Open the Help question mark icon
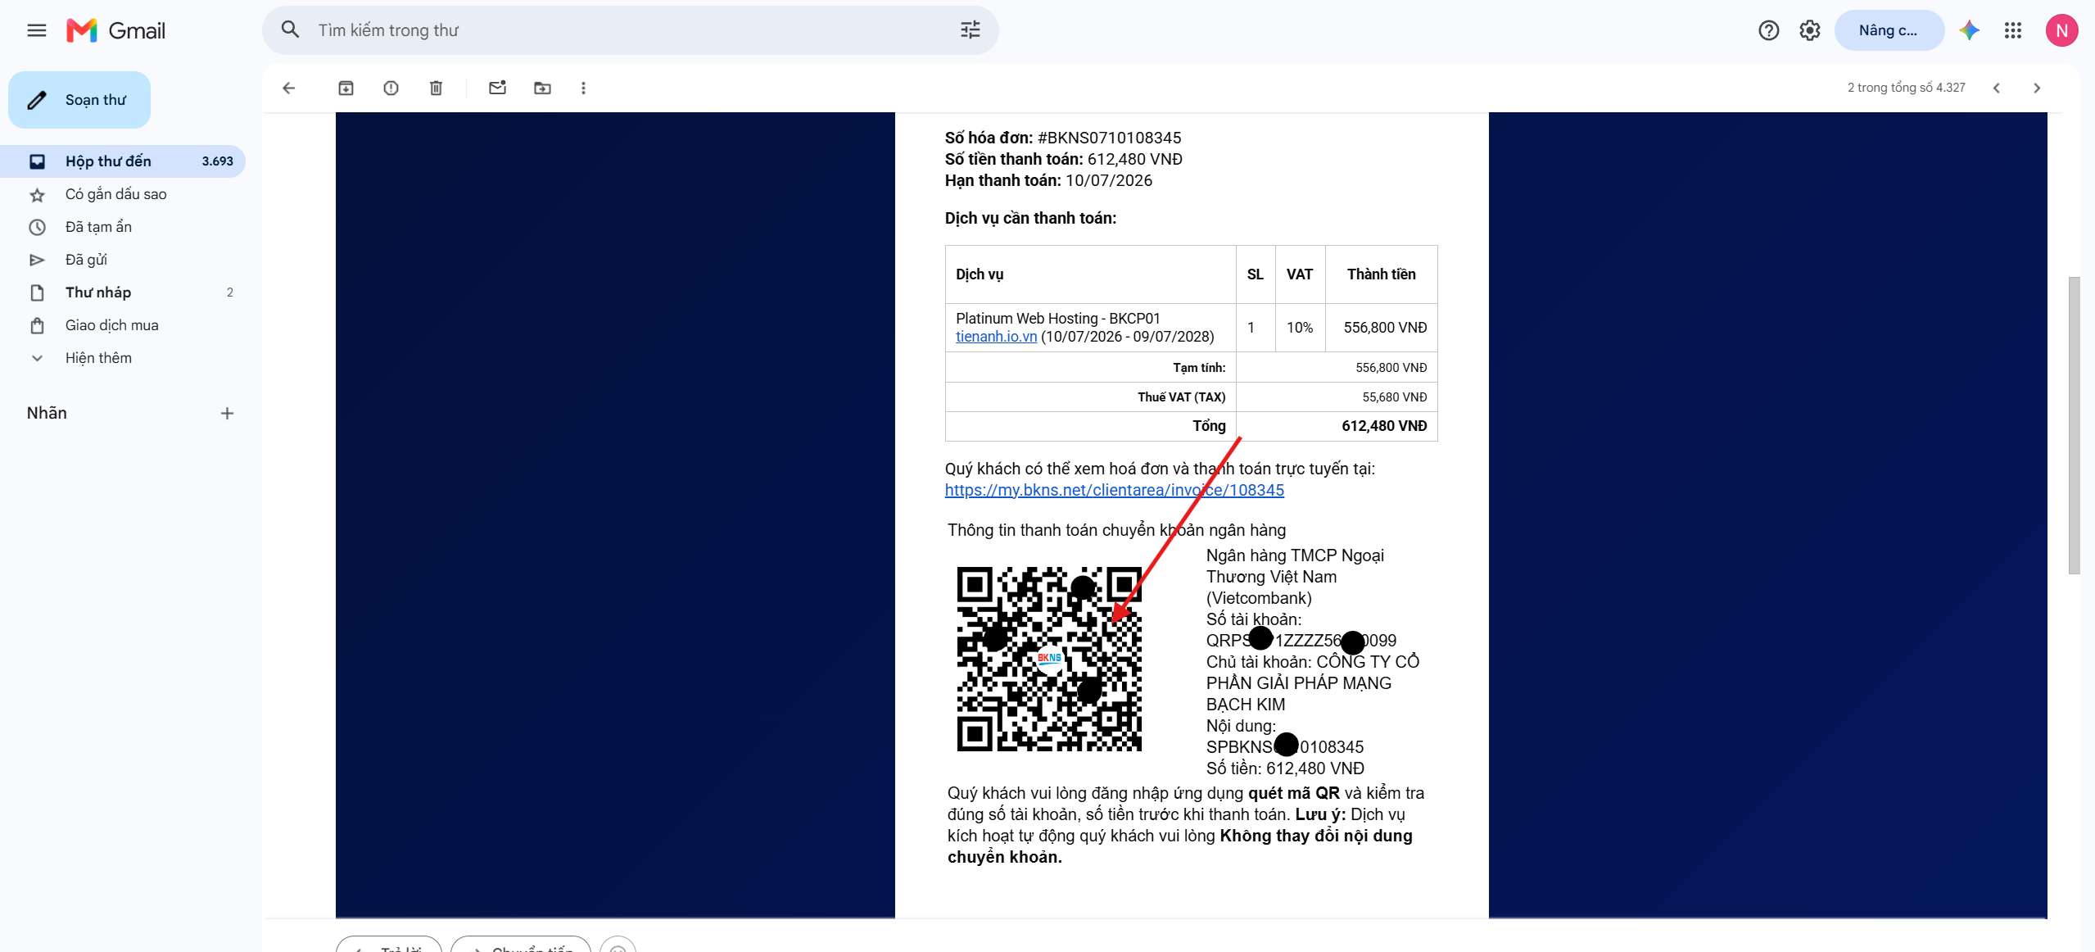 click(x=1768, y=30)
